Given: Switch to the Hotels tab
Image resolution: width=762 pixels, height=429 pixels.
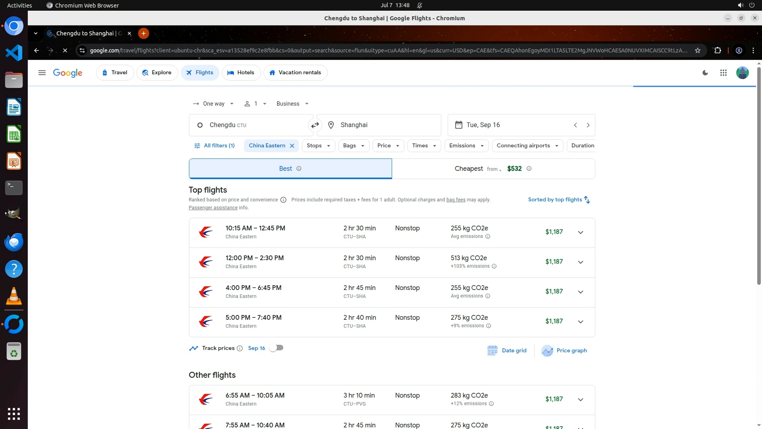Looking at the screenshot, I should click(241, 73).
